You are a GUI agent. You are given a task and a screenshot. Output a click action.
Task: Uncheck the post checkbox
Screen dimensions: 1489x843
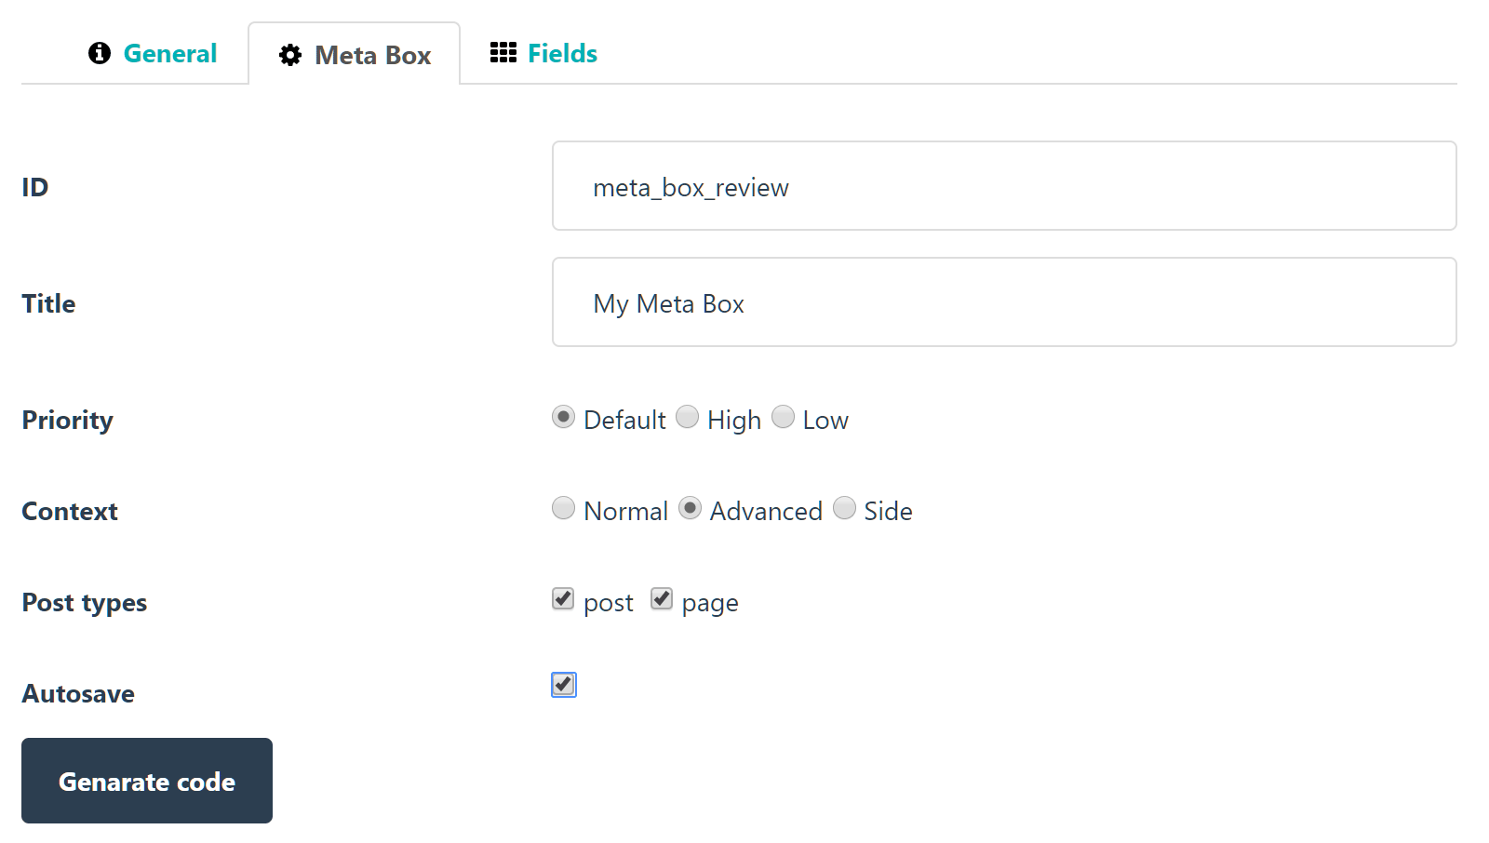pos(563,598)
